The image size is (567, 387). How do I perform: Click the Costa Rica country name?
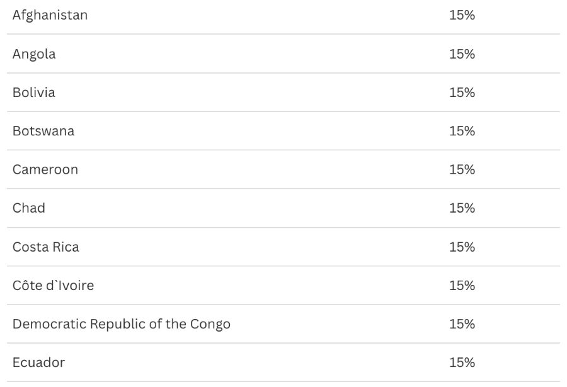point(46,247)
